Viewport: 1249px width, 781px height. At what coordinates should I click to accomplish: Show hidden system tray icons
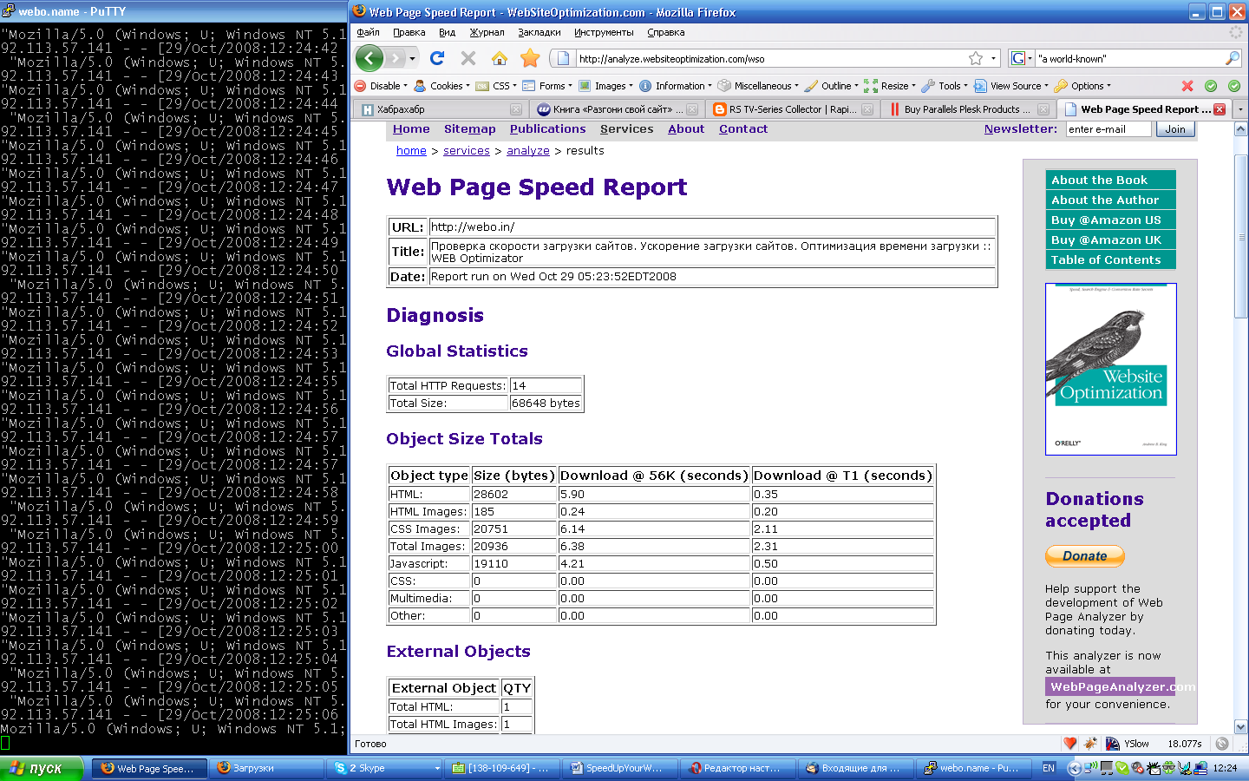(x=1074, y=768)
